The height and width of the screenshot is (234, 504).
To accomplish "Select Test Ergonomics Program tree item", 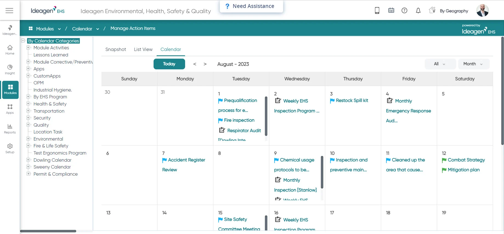I will pyautogui.click(x=60, y=153).
